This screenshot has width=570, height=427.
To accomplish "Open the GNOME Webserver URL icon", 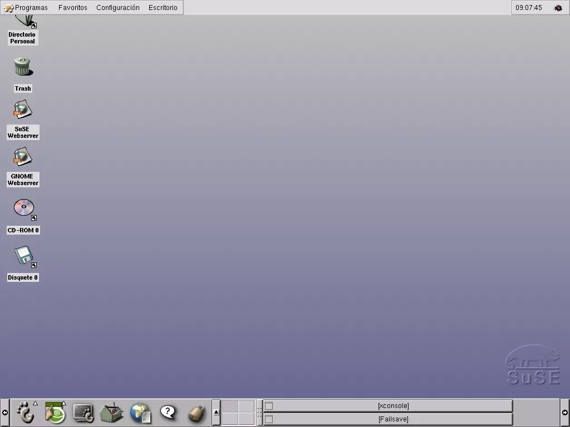I will point(22,156).
